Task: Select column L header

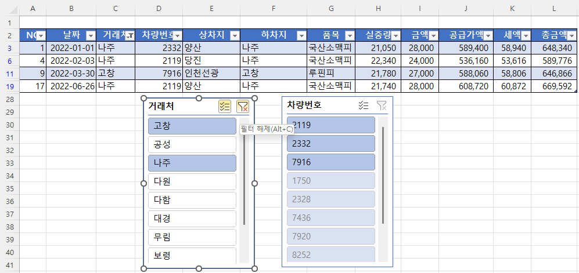Action: click(554, 8)
